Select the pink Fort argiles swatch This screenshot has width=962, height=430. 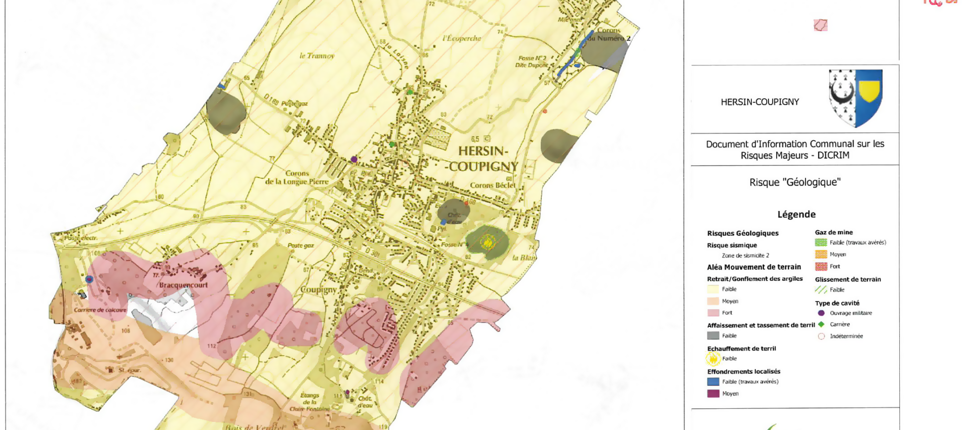(x=713, y=313)
